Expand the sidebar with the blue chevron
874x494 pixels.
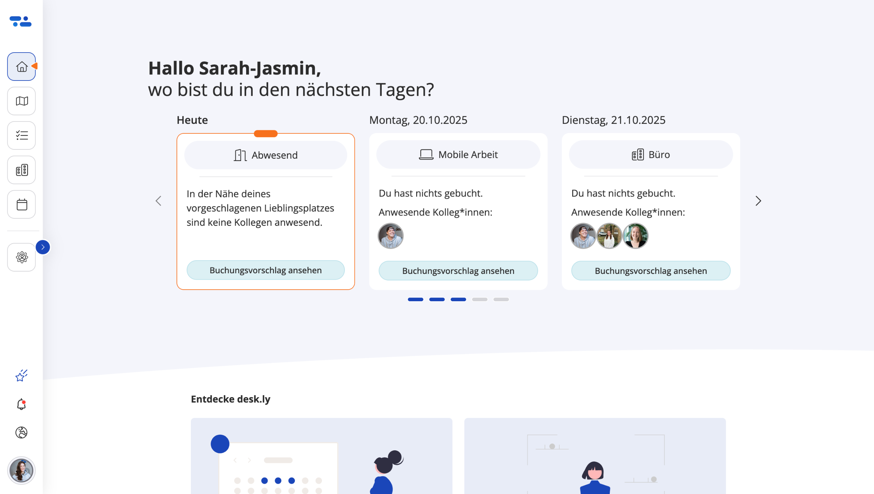point(43,247)
